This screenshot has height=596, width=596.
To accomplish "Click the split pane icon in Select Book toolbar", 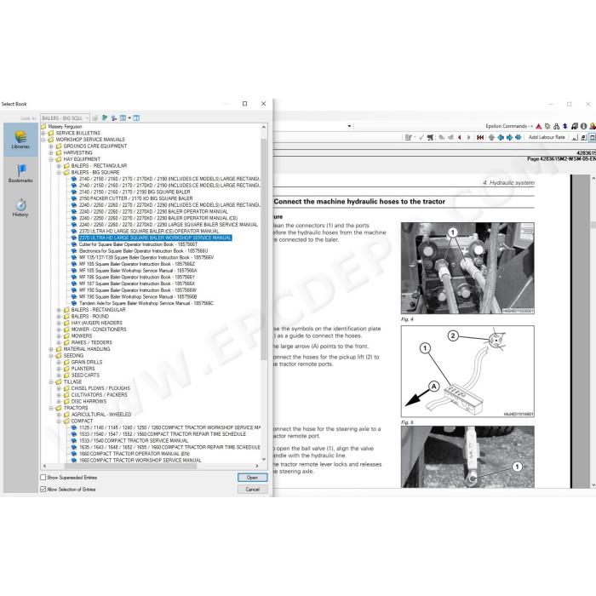I will click(x=136, y=118).
